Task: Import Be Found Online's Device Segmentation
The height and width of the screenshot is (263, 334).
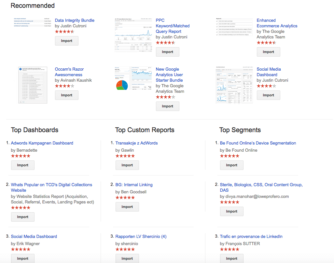Action: (231, 165)
